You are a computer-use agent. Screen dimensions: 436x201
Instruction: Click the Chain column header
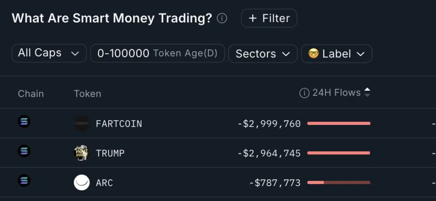(x=31, y=93)
